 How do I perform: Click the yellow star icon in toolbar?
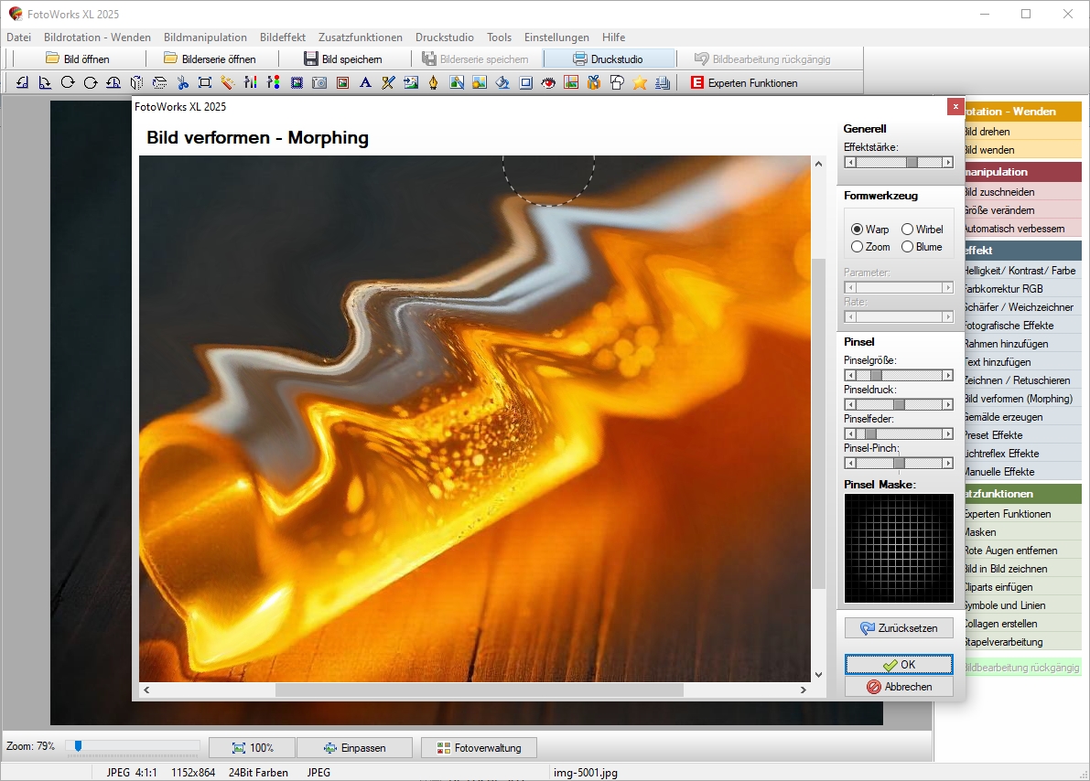(x=640, y=83)
